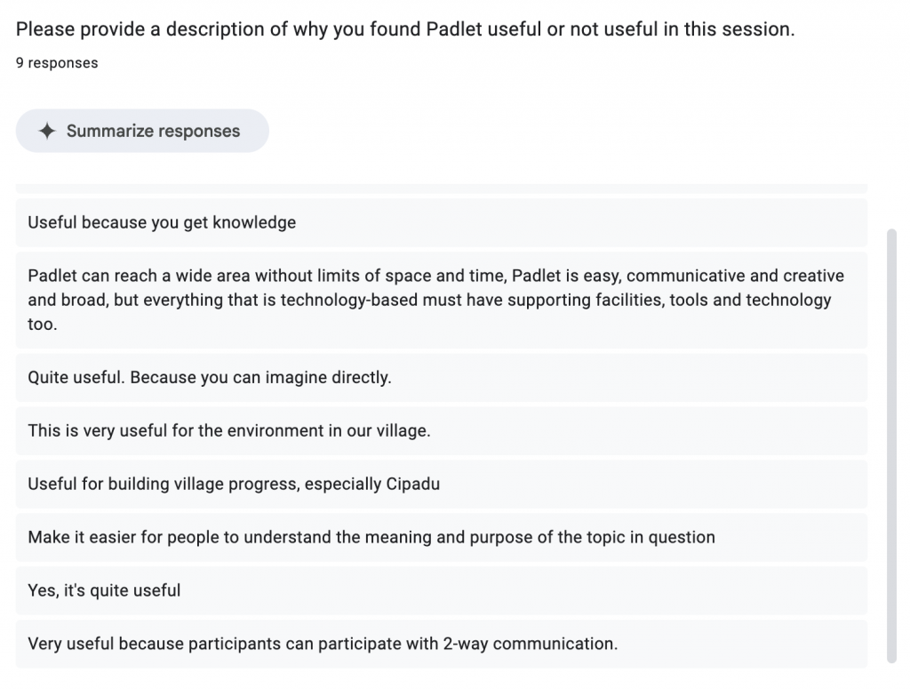The width and height of the screenshot is (910, 690).
Task: Select the response mentioning Cipadu
Action: [x=442, y=484]
